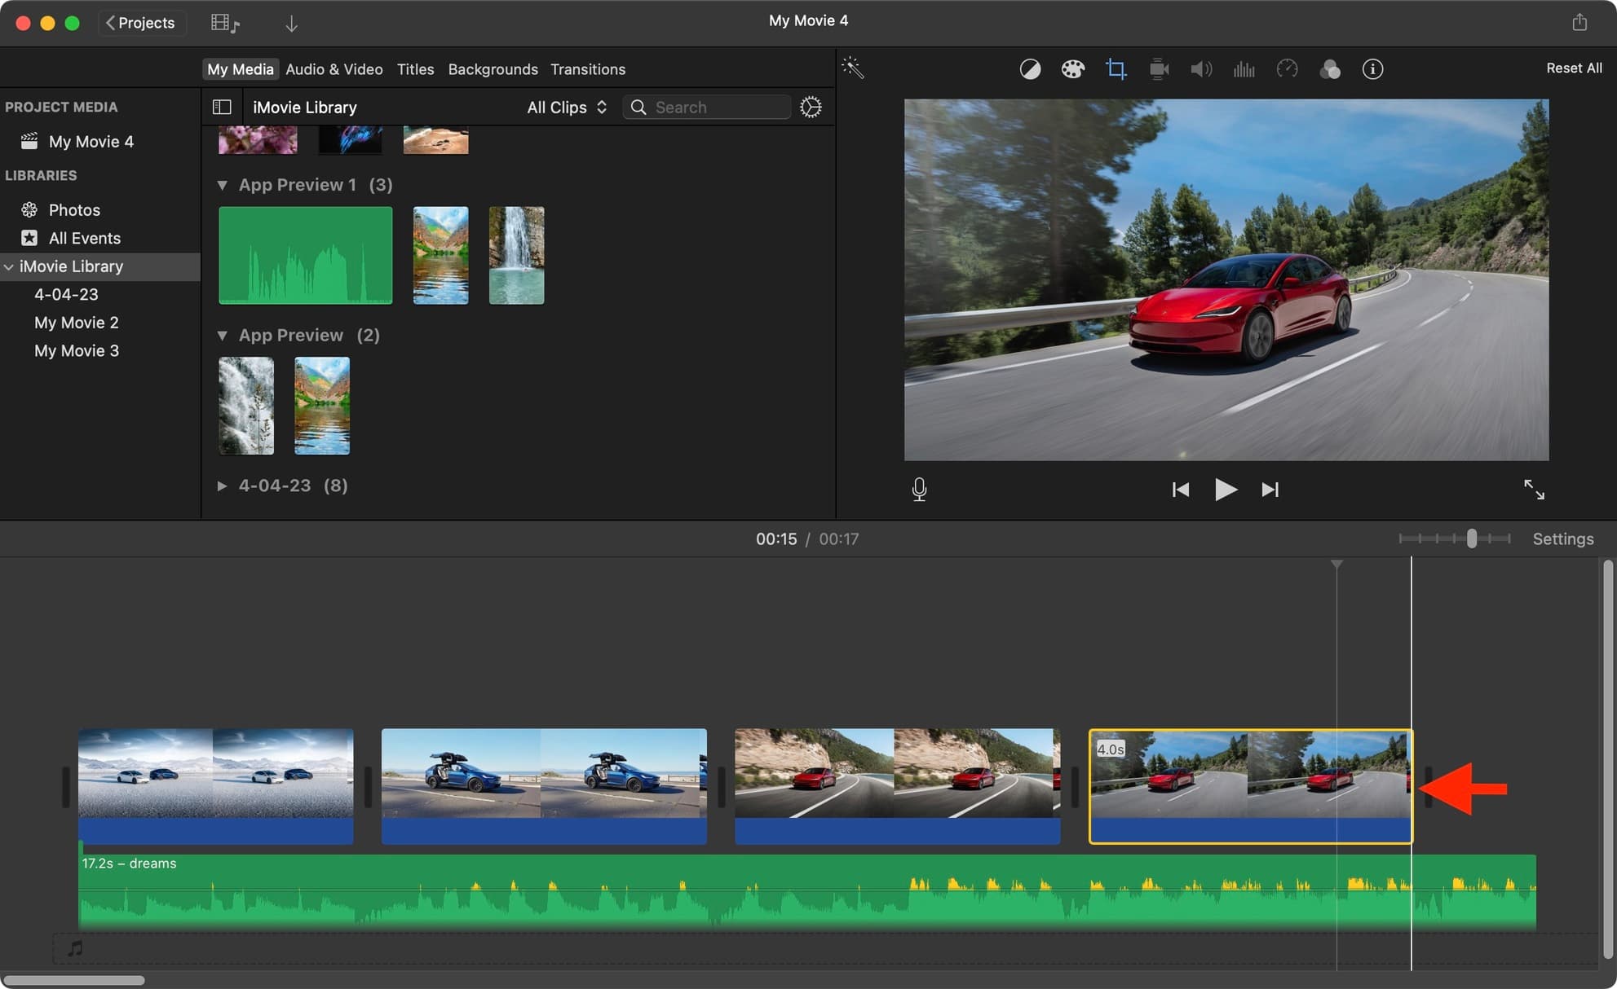Open the All Clips dropdown

tap(566, 107)
